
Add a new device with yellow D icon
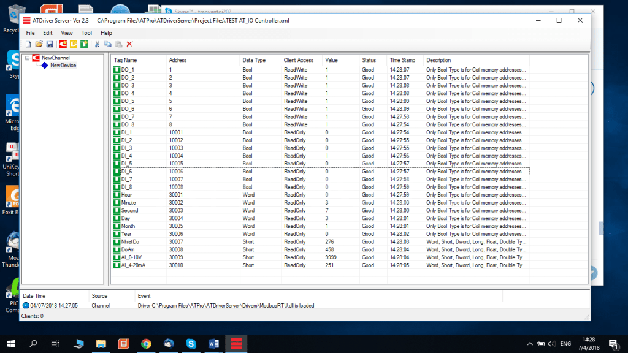click(74, 44)
